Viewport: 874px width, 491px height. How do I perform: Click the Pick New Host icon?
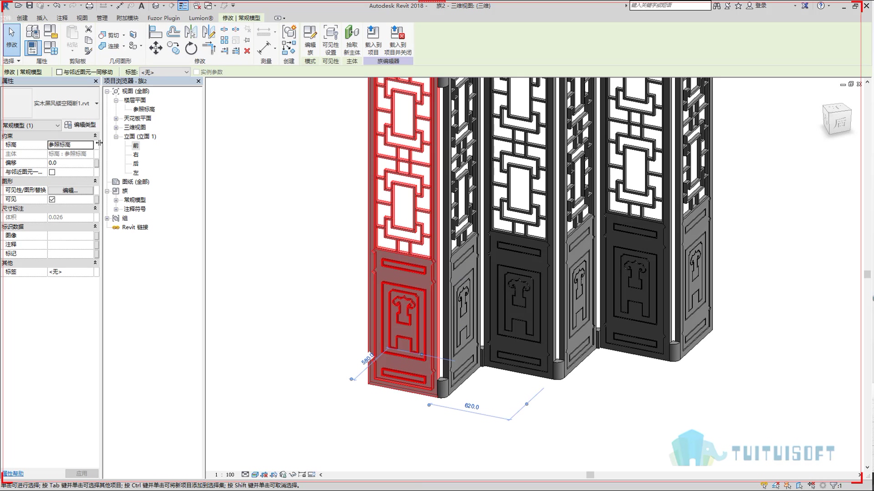[352, 40]
